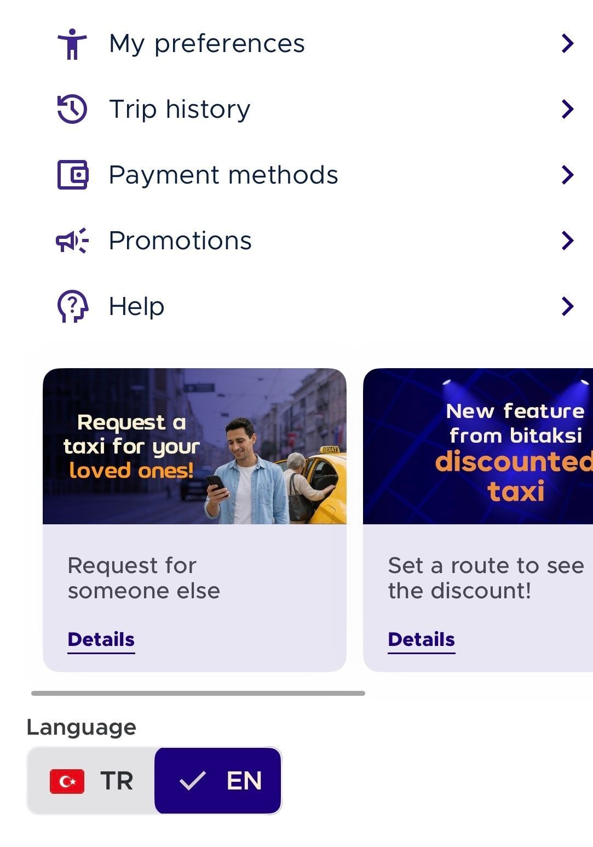The height and width of the screenshot is (847, 593).
Task: Click Details under Set a route discount
Action: (421, 639)
